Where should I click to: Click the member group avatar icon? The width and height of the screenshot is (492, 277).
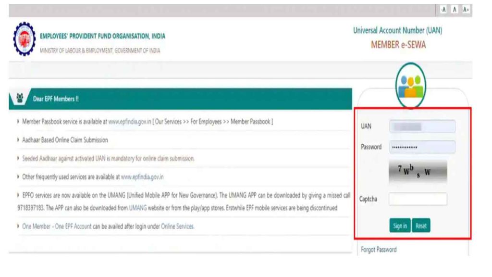coord(410,86)
